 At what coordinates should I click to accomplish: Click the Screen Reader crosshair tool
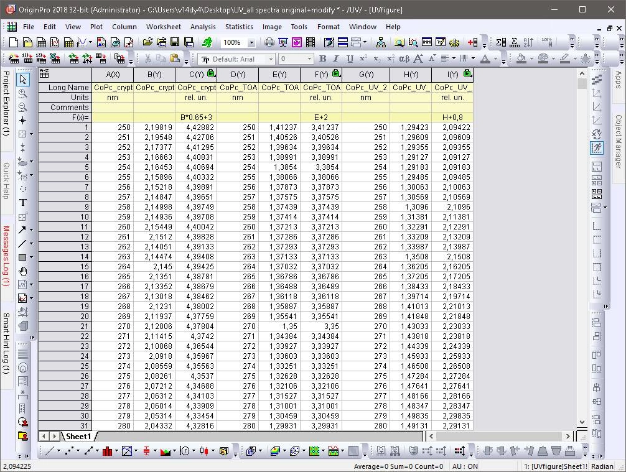pyautogui.click(x=23, y=121)
